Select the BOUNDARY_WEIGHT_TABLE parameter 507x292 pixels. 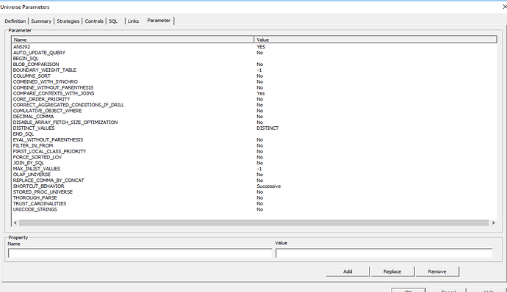point(45,70)
